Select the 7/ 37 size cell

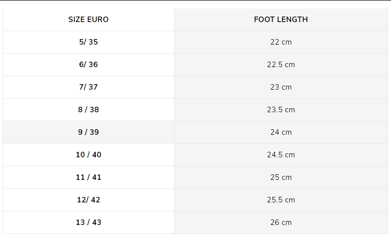point(89,87)
